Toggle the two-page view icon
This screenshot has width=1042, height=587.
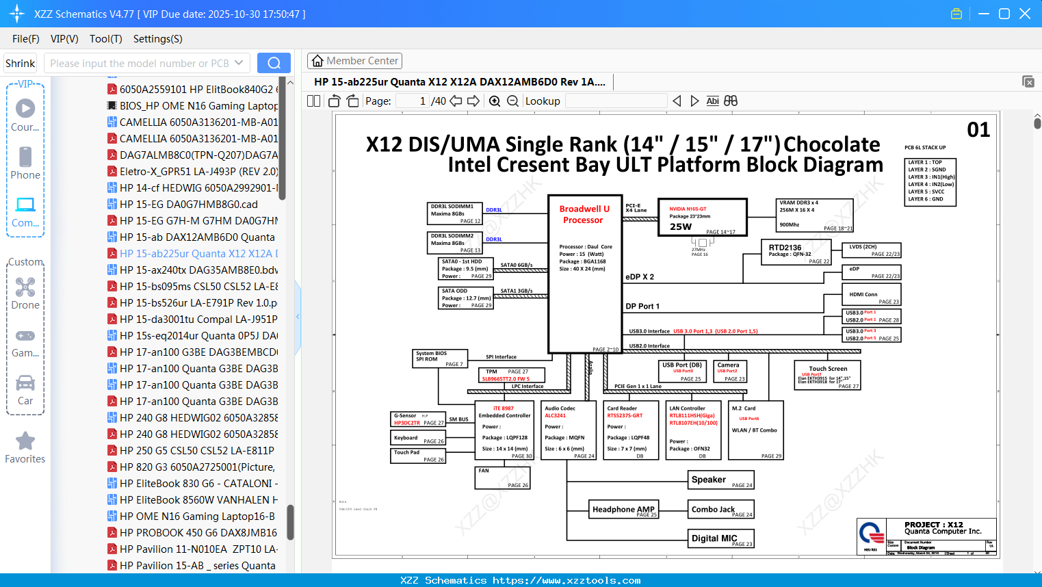pos(314,101)
